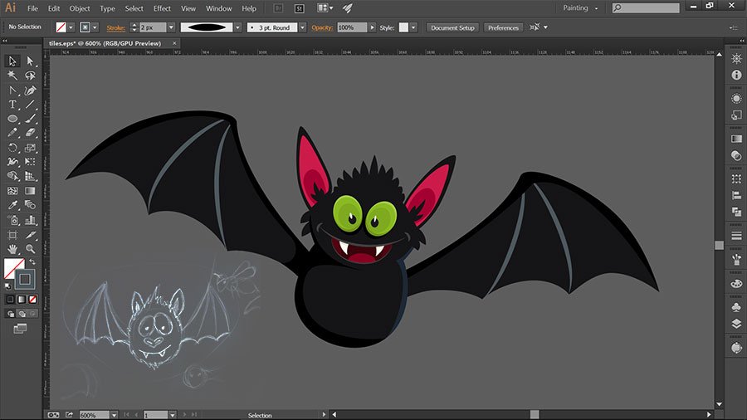747x420 pixels.
Task: Open the Symbols panel (club icon)
Action: coord(736,307)
